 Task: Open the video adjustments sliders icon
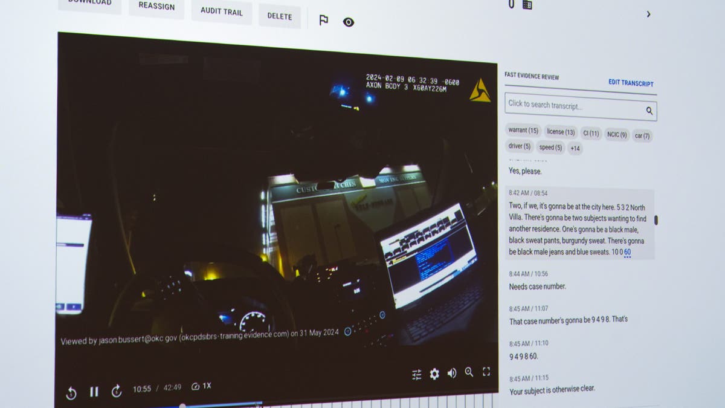click(x=417, y=375)
